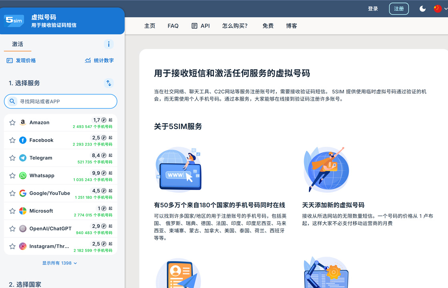Click the 发现价格 price tag icon
The image size is (448, 288).
pyautogui.click(x=10, y=60)
